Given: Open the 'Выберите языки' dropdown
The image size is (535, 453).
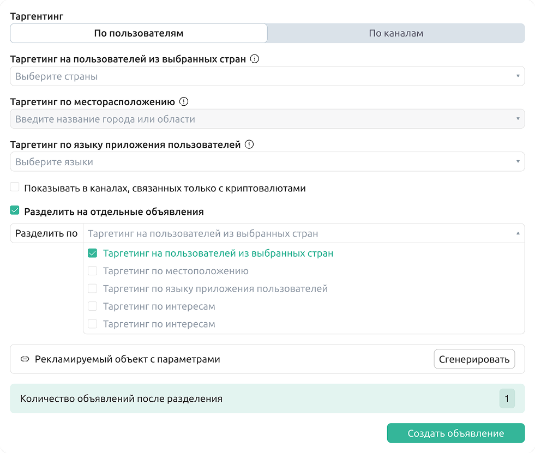Looking at the screenshot, I should coord(262,162).
